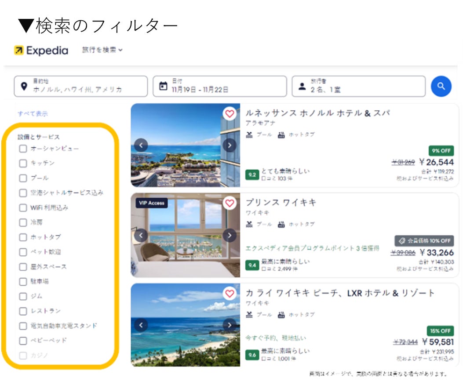The height and width of the screenshot is (381, 463).
Task: Click the 9.6 rating badge
Action: click(x=252, y=355)
